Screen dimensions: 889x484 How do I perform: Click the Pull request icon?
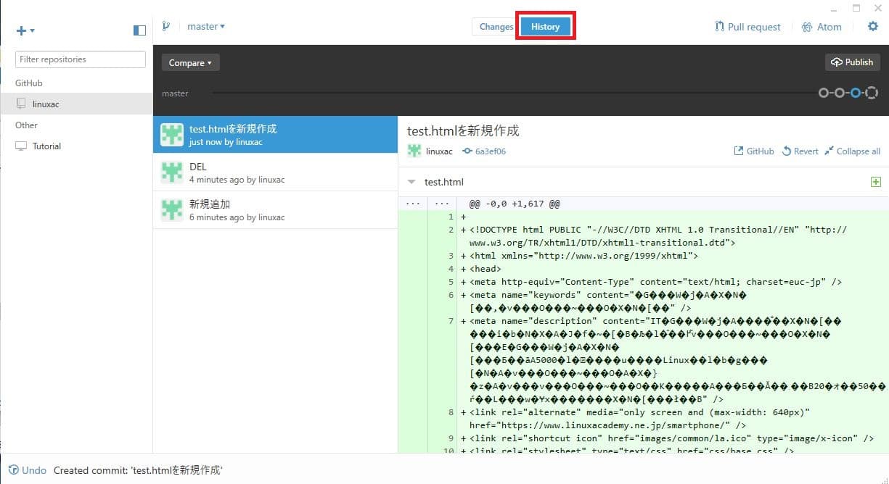(720, 27)
